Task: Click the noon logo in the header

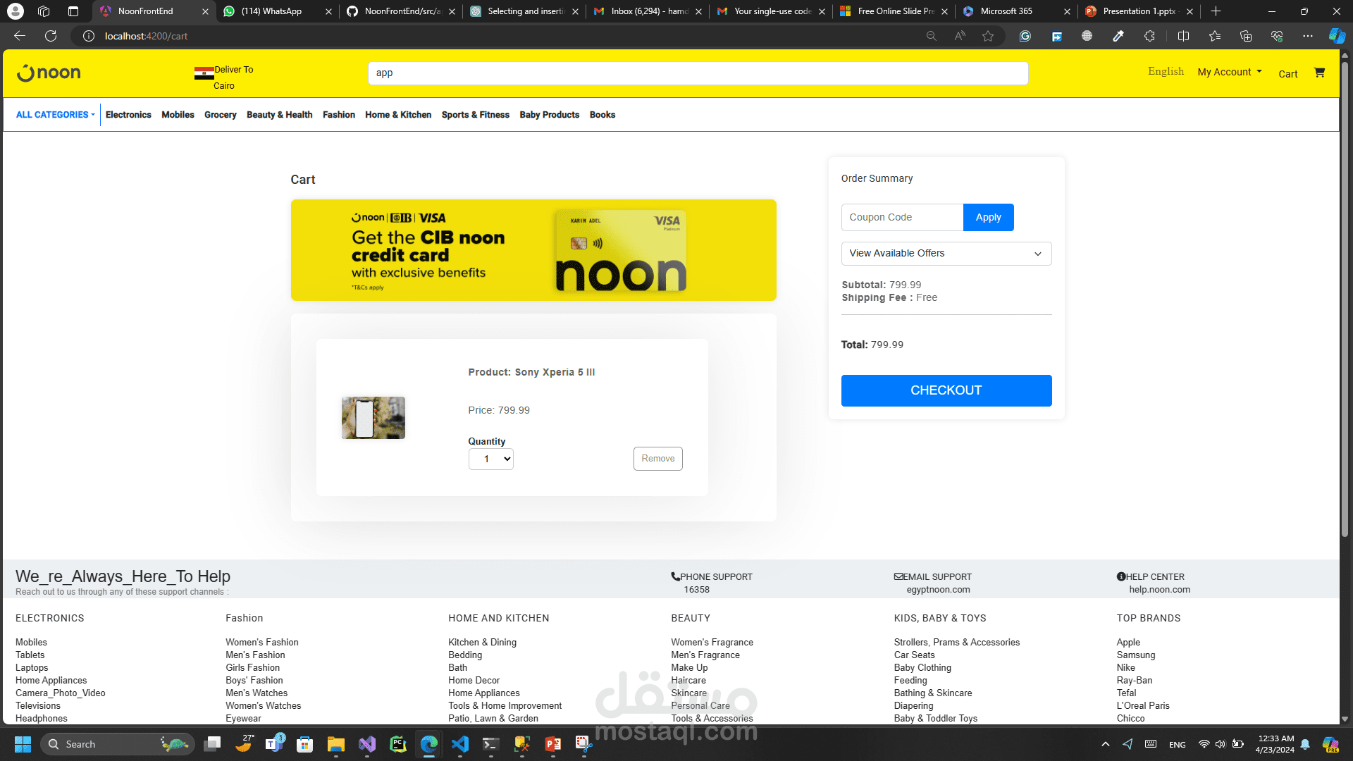Action: [49, 73]
